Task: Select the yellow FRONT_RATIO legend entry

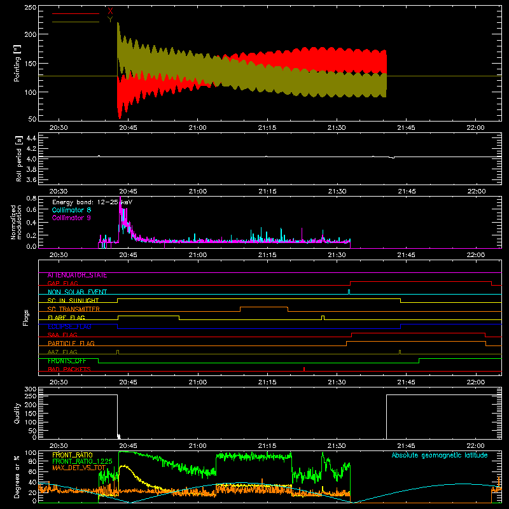Action: coord(73,455)
